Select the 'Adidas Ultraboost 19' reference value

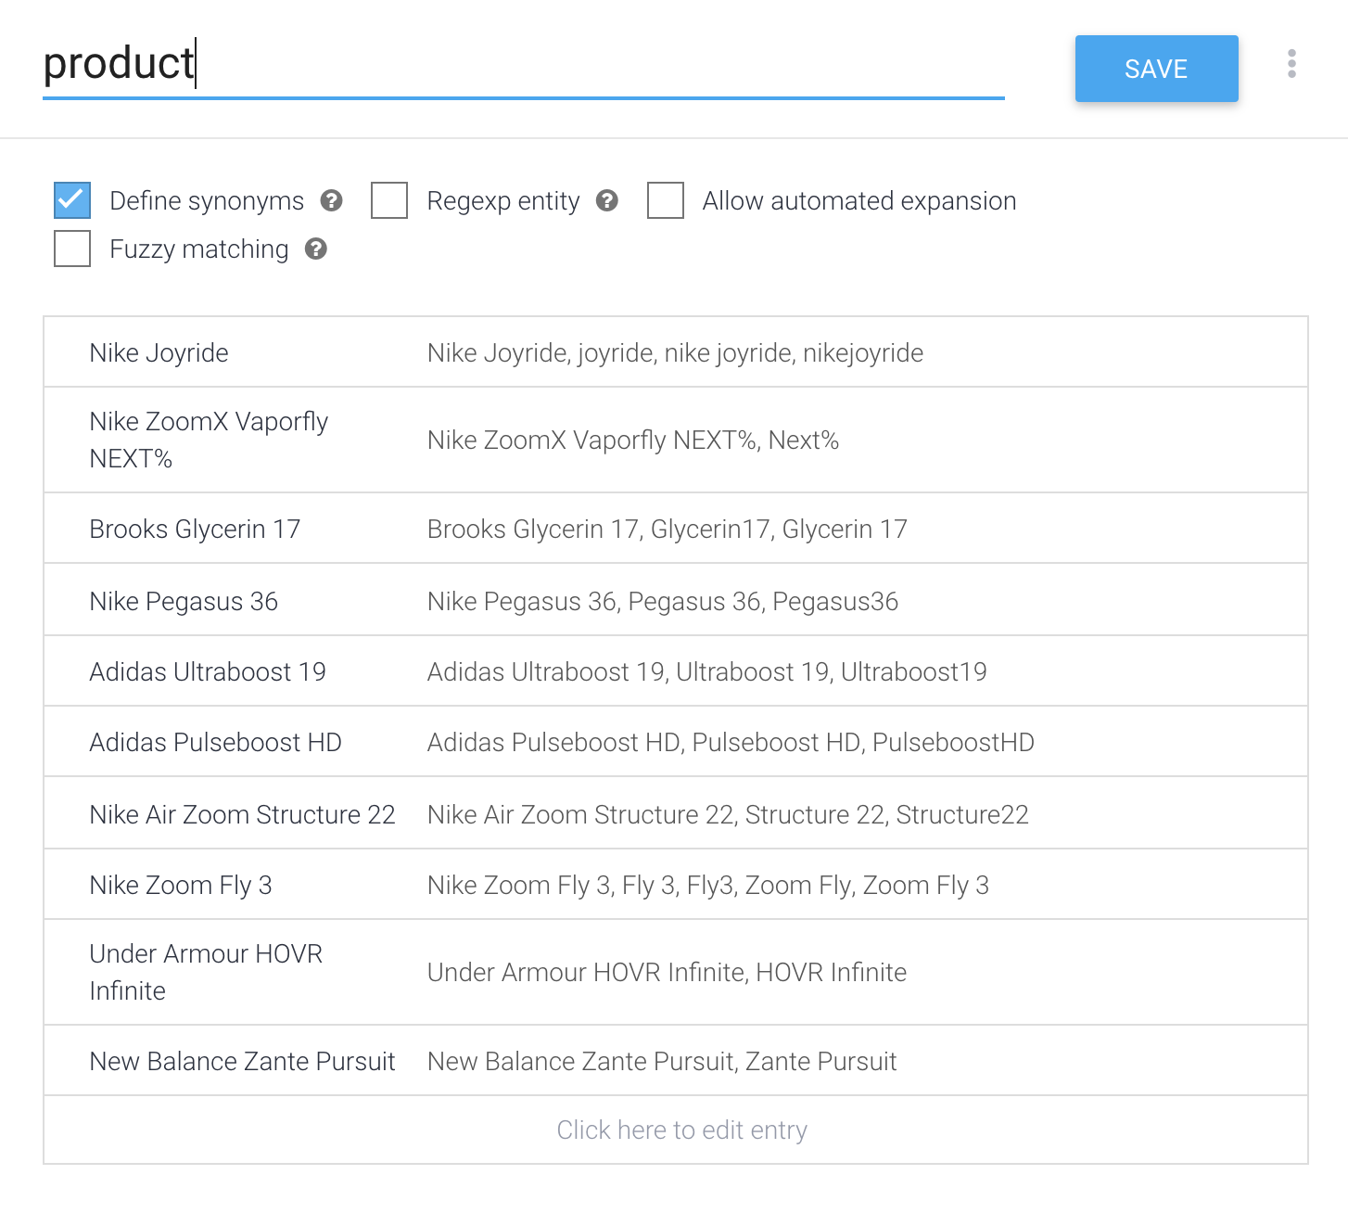point(208,671)
